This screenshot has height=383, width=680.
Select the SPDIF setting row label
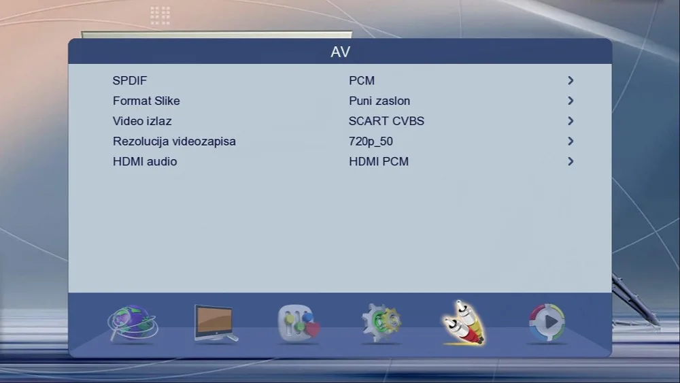(130, 81)
